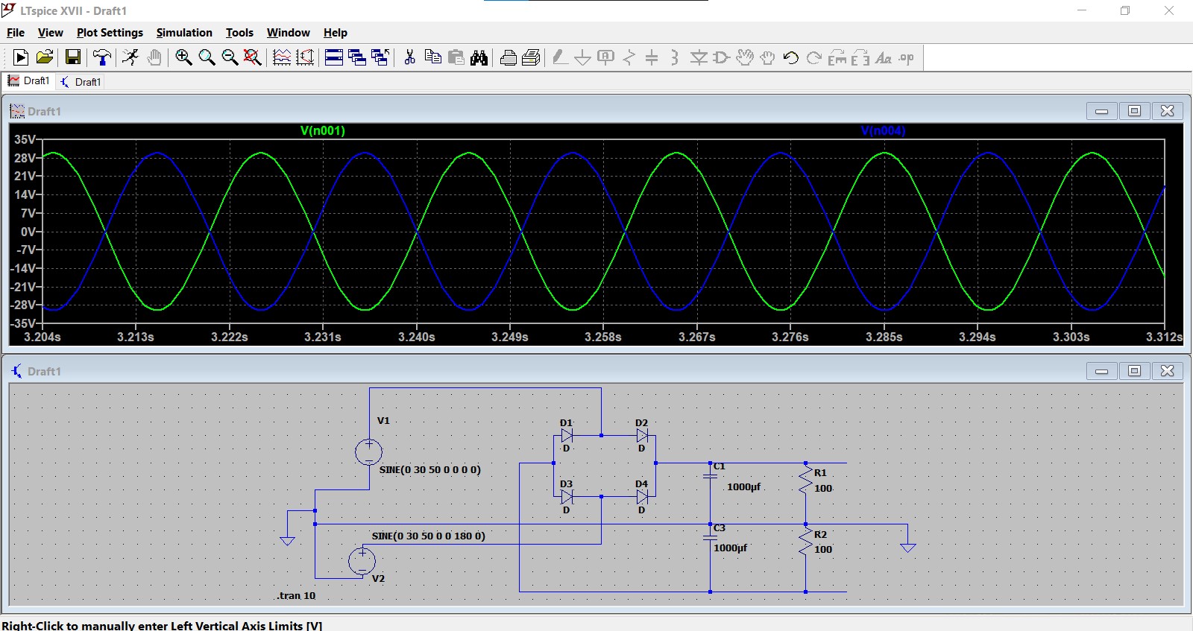Open the Simulation menu

(x=184, y=33)
